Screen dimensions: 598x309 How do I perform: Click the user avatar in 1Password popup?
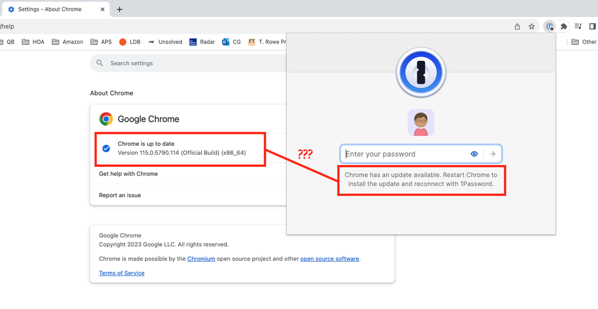point(421,123)
